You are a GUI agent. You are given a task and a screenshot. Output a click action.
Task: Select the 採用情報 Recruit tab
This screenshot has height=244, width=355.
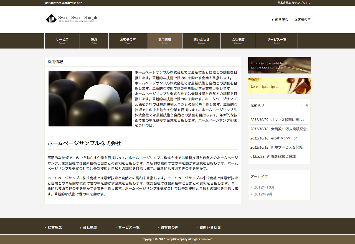[164, 41]
